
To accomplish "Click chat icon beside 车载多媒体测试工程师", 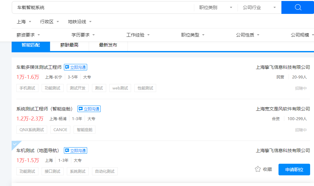I will 67,67.
